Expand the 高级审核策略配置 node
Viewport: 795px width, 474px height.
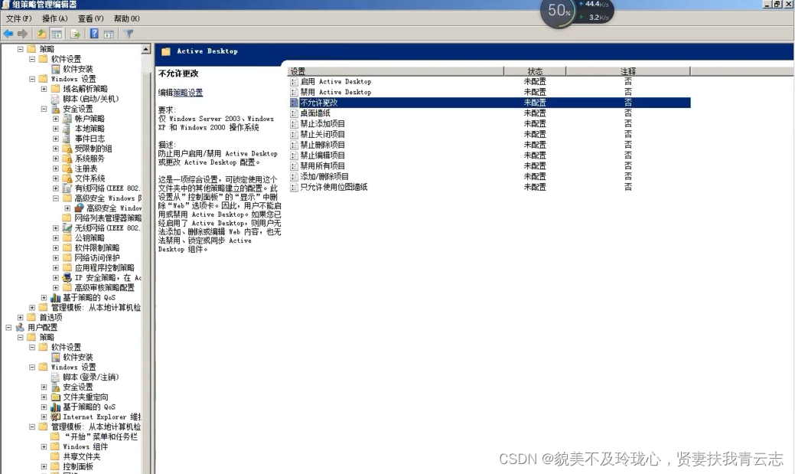tap(56, 288)
